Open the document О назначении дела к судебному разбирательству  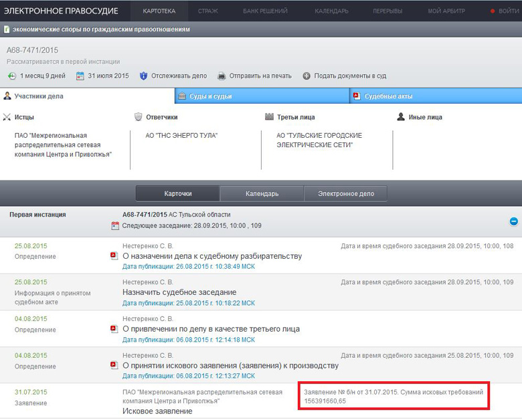pyautogui.click(x=212, y=256)
